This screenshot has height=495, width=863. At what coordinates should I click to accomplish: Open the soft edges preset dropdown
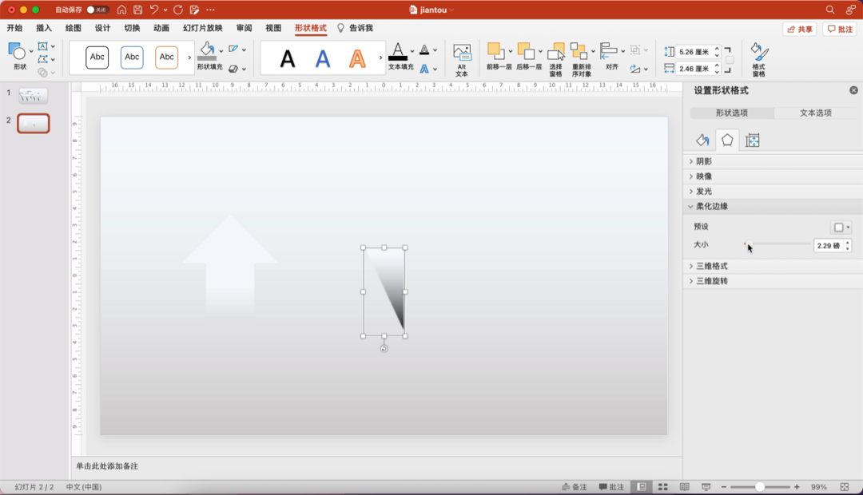coord(841,228)
